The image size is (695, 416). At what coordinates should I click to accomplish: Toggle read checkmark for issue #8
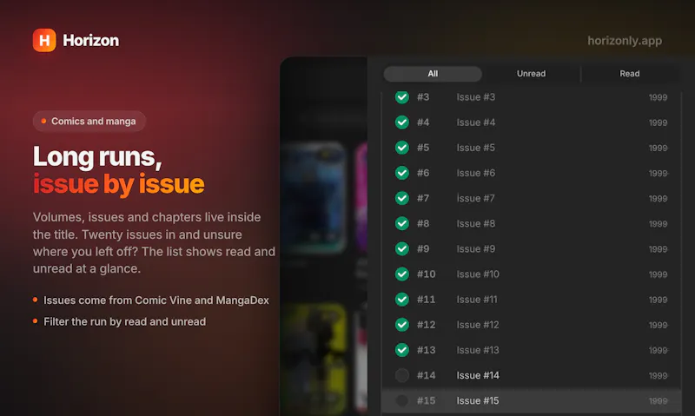click(402, 223)
